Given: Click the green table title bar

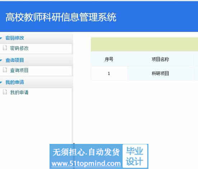Looking at the screenshot, I should (x=144, y=44).
